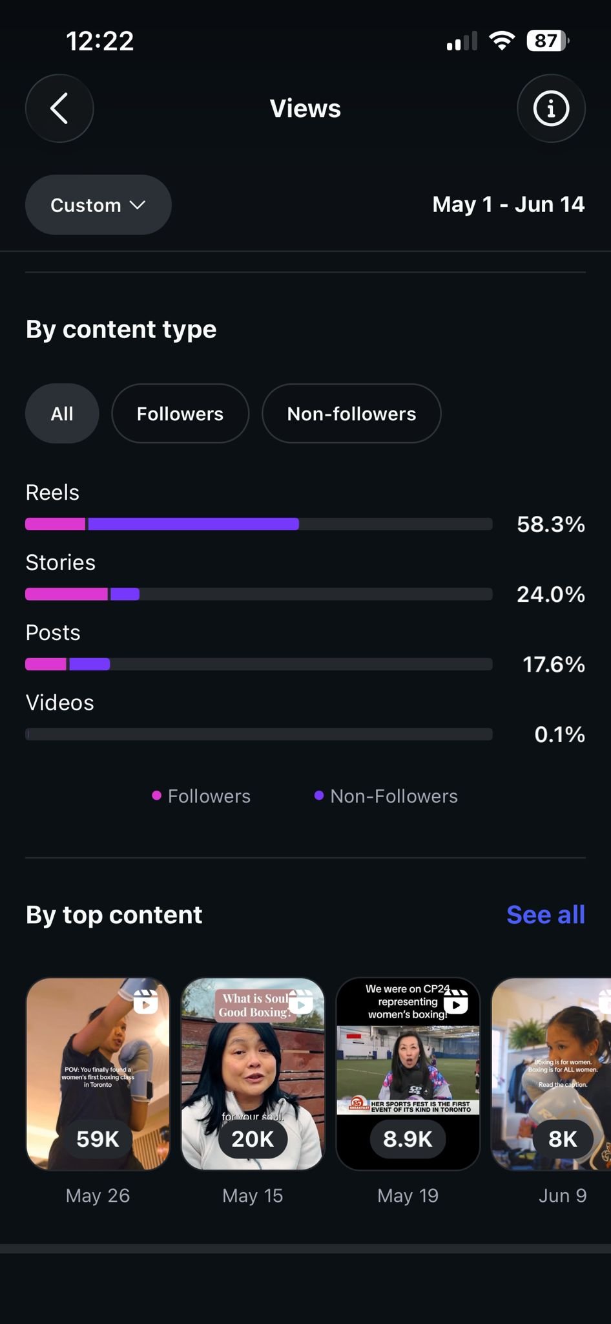Open See all top content
Screen dimensions: 611x1324
(546, 914)
